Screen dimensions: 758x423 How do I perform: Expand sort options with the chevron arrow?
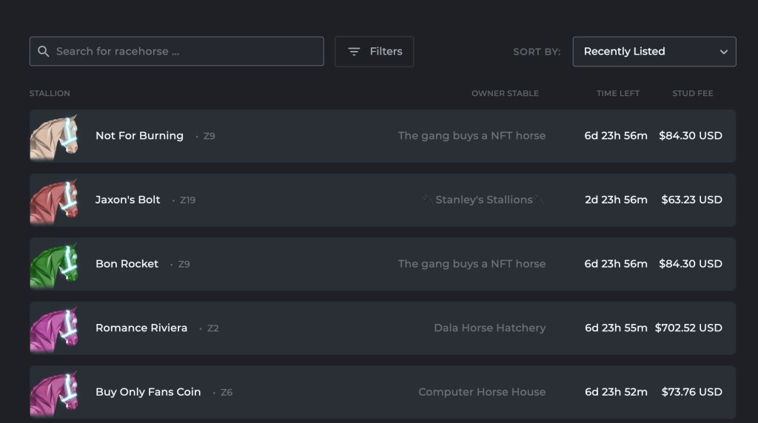click(723, 52)
